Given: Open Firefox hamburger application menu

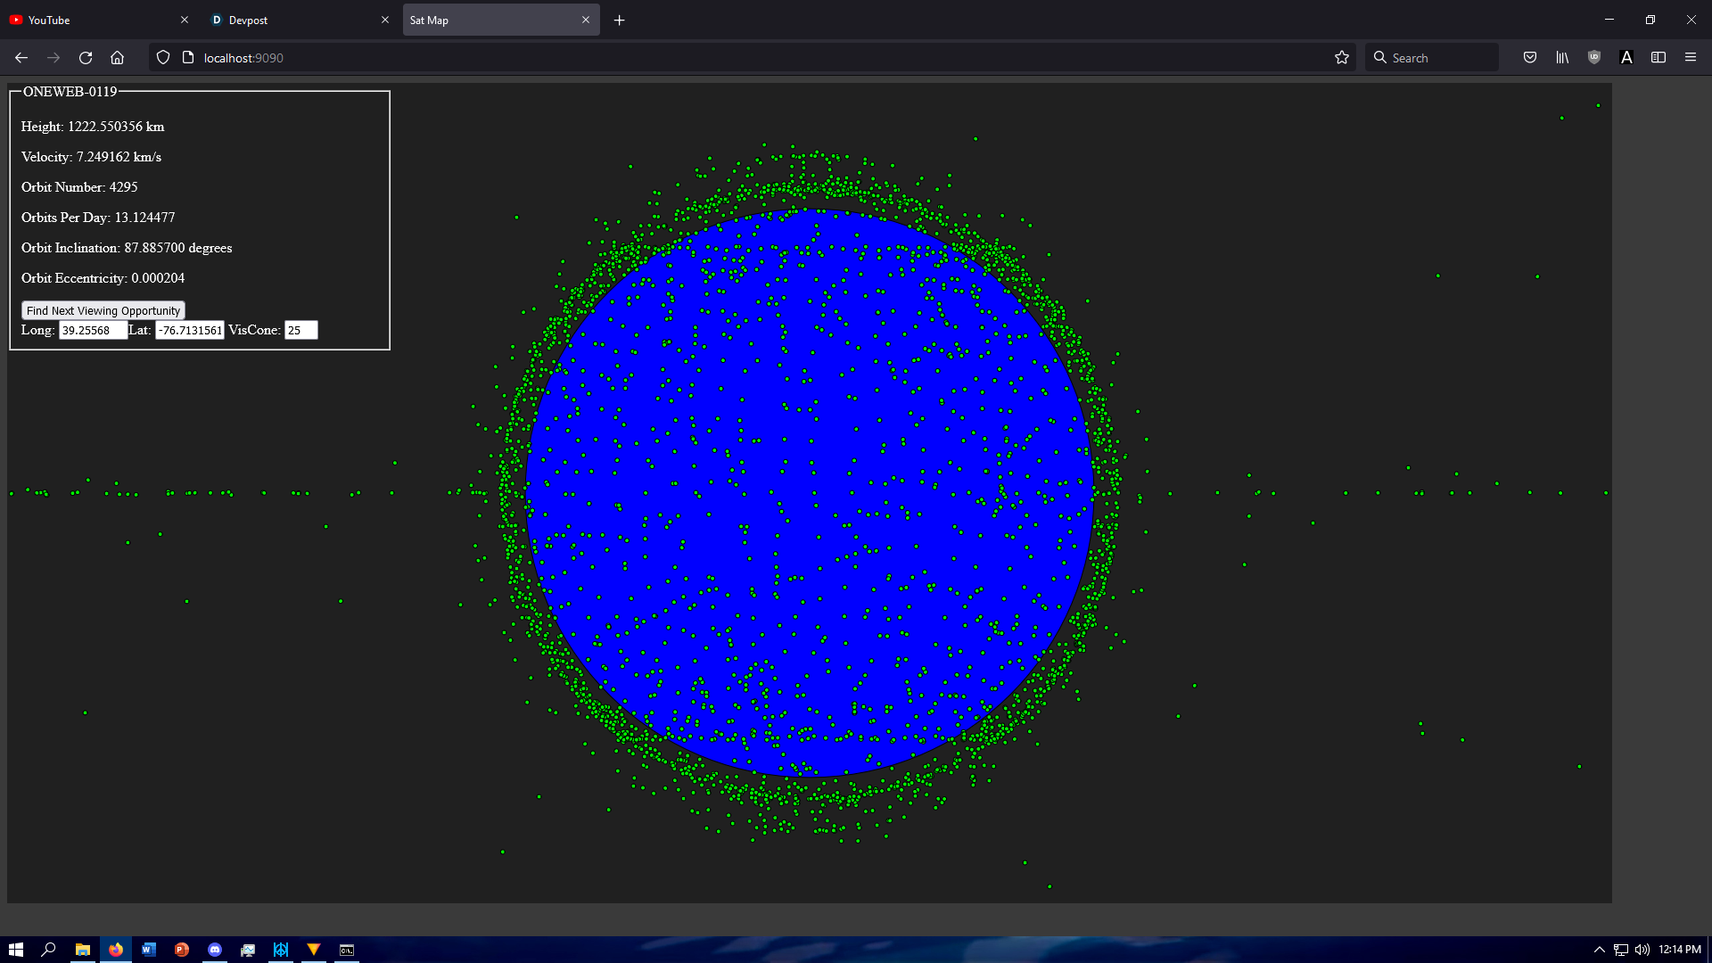Looking at the screenshot, I should coord(1691,57).
